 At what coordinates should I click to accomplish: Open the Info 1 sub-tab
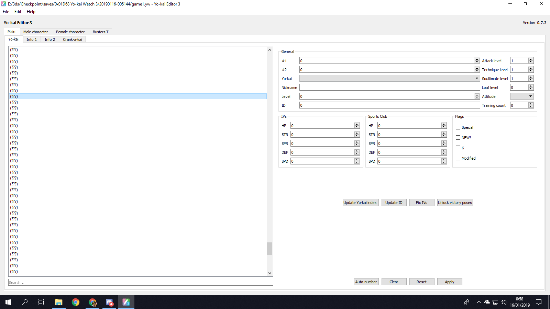32,39
